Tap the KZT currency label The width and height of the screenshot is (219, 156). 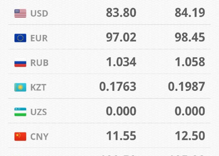38,87
